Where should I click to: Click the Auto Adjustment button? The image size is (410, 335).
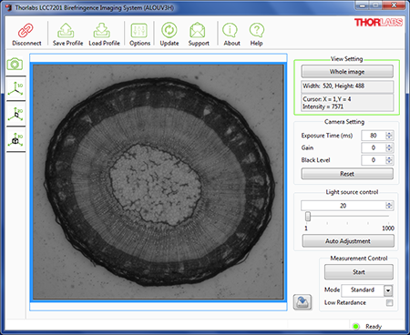[x=348, y=241]
